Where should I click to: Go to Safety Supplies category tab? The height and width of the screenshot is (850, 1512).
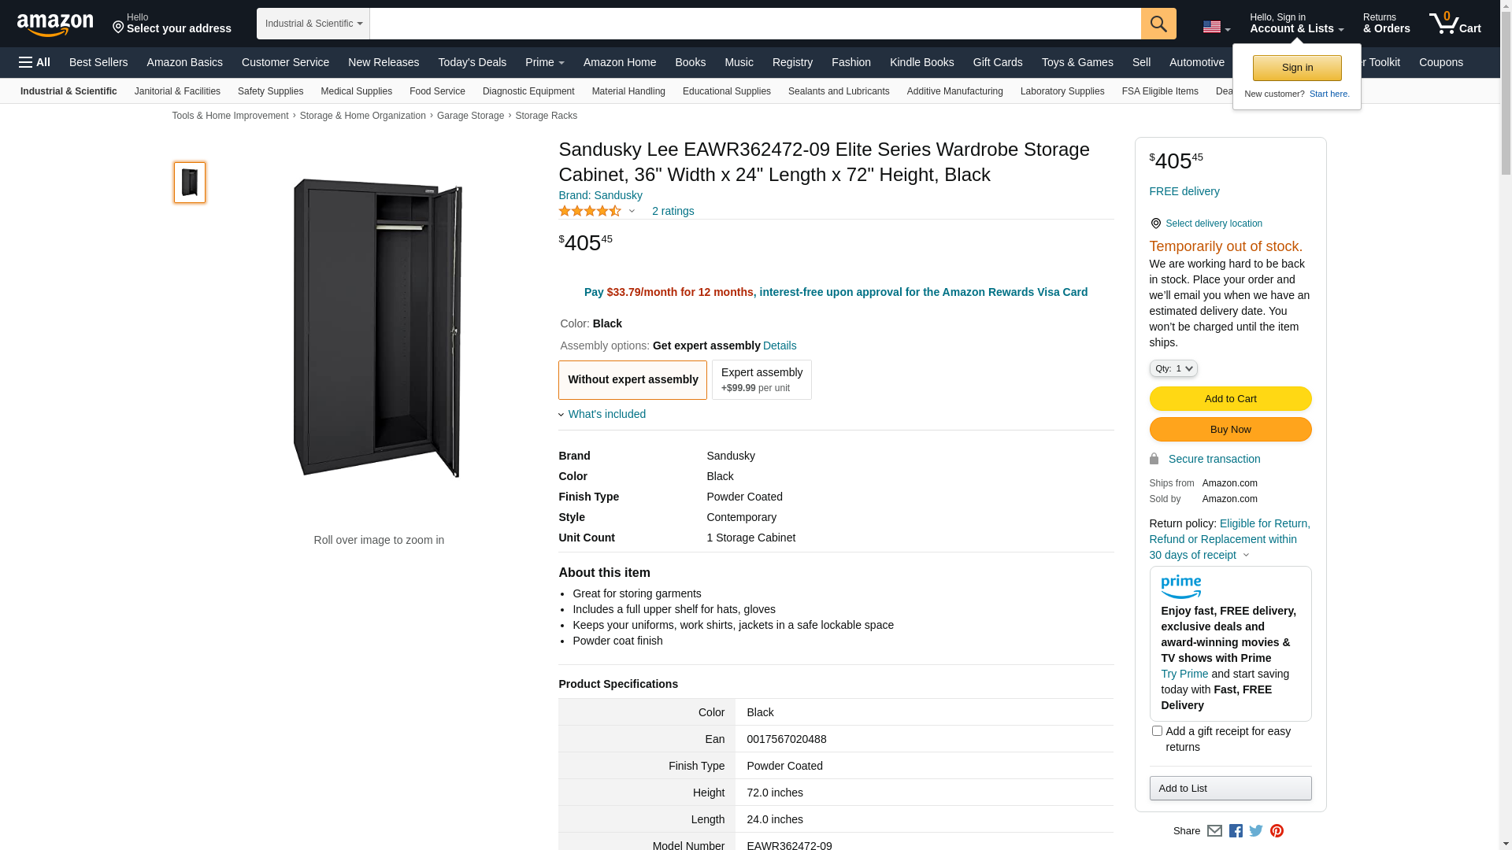270,91
